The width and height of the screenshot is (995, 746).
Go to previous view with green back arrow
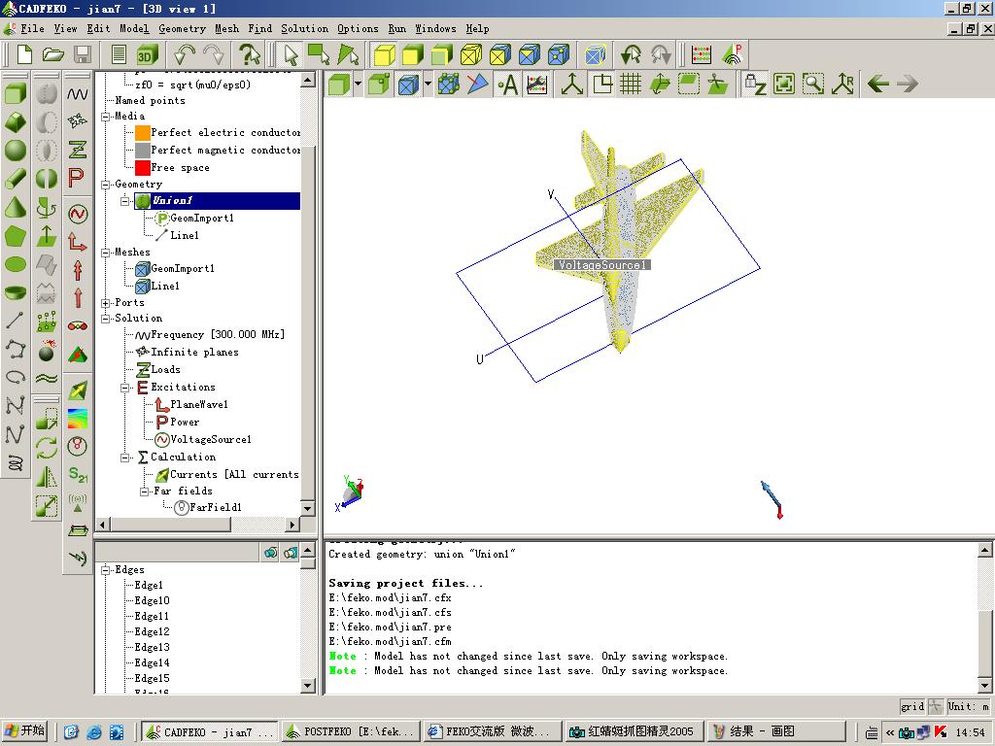(877, 84)
